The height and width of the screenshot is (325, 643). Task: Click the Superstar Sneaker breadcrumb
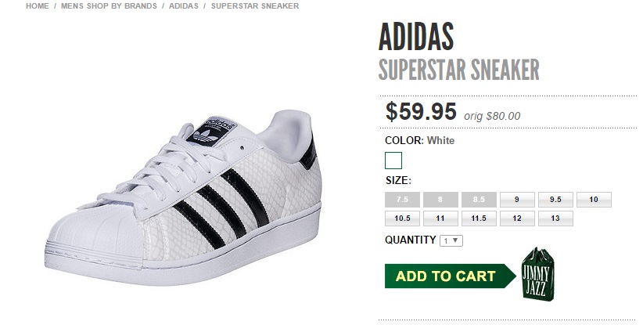pyautogui.click(x=254, y=5)
